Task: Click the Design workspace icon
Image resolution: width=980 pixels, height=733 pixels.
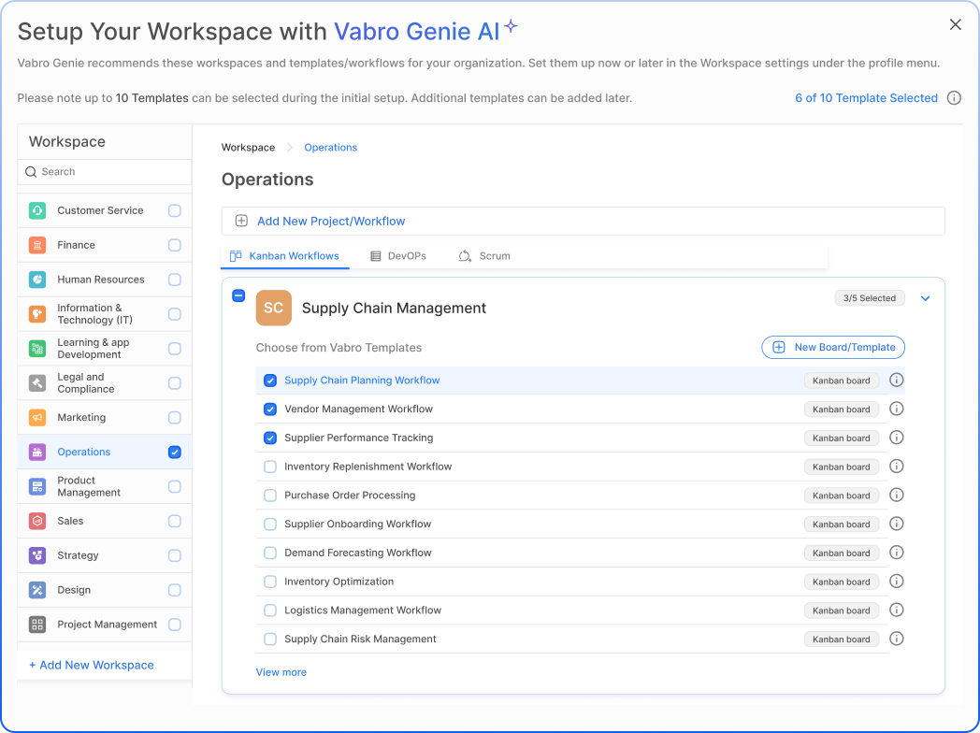Action: click(37, 590)
